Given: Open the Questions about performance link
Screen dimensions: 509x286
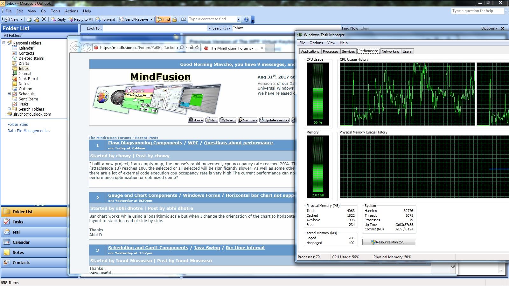Looking at the screenshot, I should click(238, 143).
